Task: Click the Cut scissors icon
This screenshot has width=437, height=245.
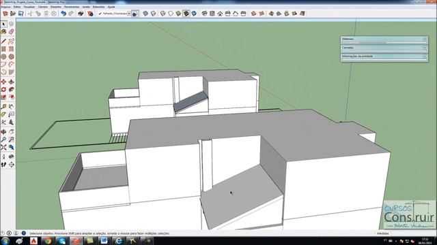Action: coord(30,14)
